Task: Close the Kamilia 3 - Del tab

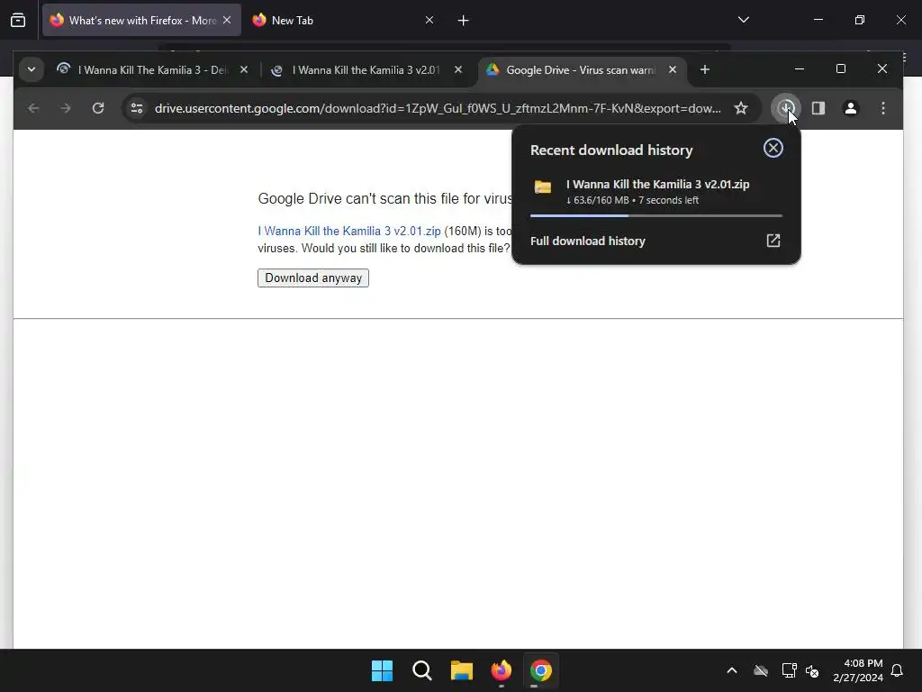Action: (x=244, y=70)
